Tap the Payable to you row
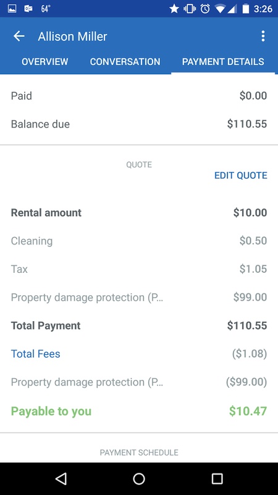 pyautogui.click(x=139, y=411)
